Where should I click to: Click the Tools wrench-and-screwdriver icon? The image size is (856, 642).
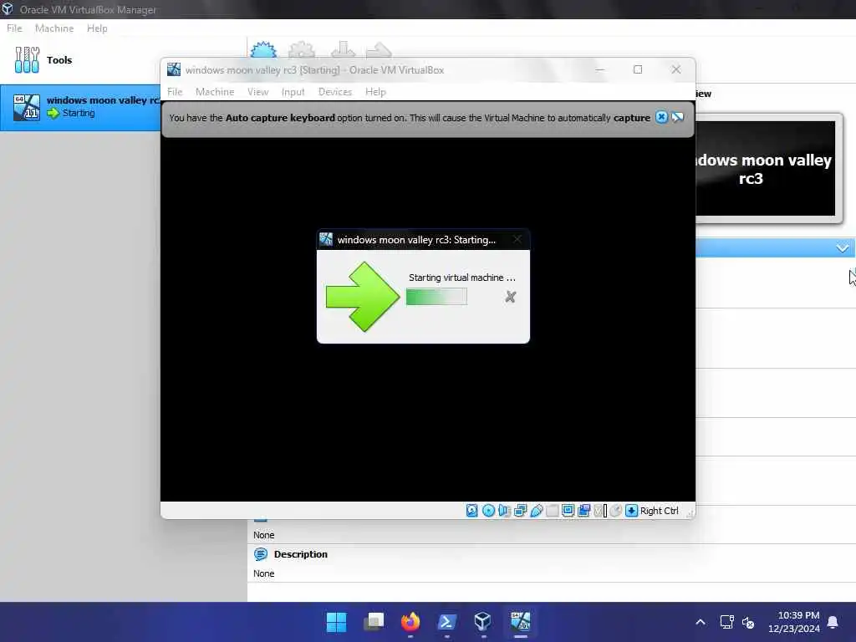tap(27, 60)
